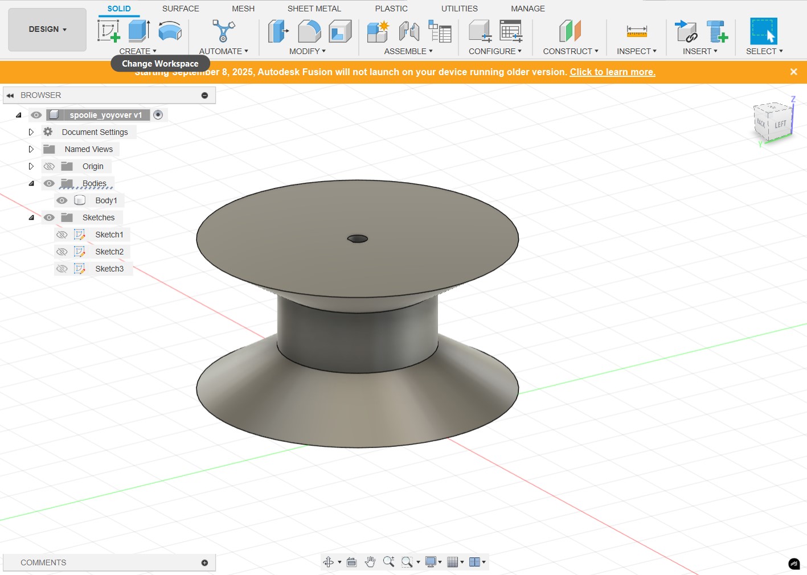Image resolution: width=807 pixels, height=575 pixels.
Task: Hide Body1 using its eye icon
Action: [x=62, y=200]
